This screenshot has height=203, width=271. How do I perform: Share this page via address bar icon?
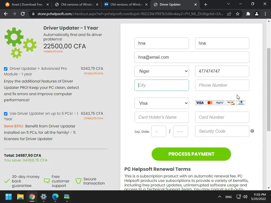coord(229,14)
